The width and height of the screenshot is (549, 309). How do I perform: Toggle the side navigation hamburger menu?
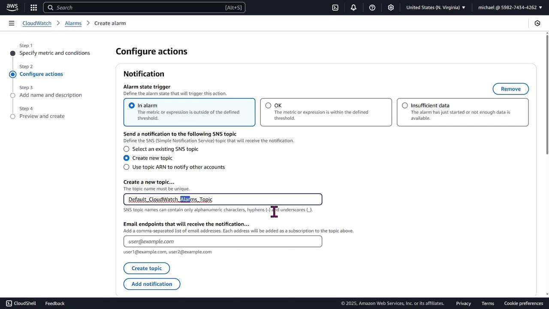(12, 23)
